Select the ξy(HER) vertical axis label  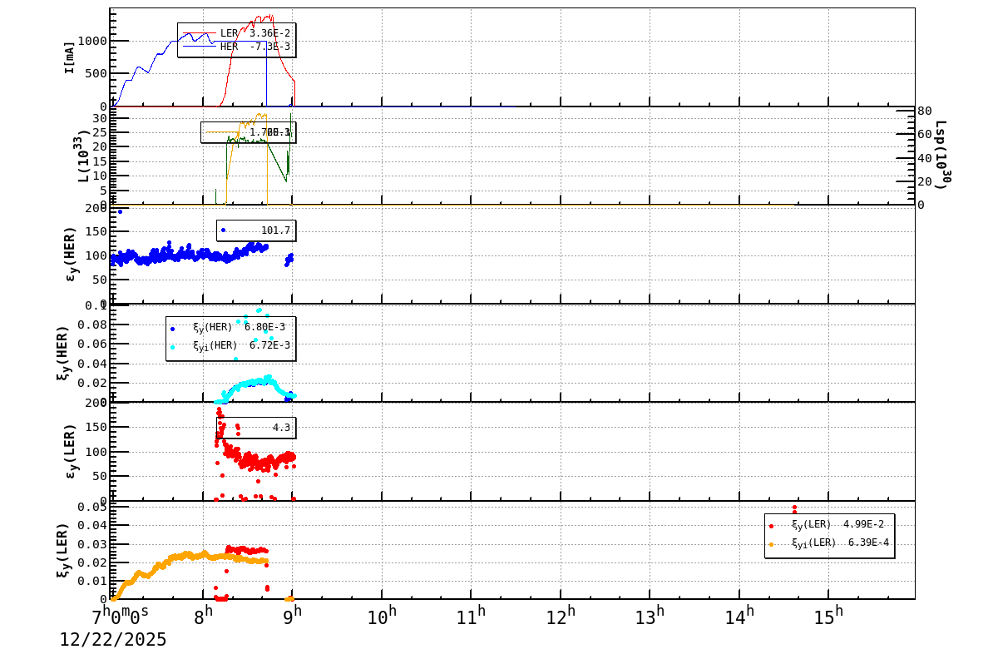tap(62, 352)
